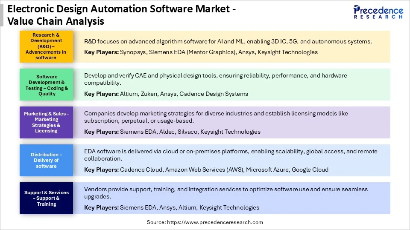Screen dimensions: 410x230
Task: Click "Companies develop marketing strategies" description
Action: (216, 117)
